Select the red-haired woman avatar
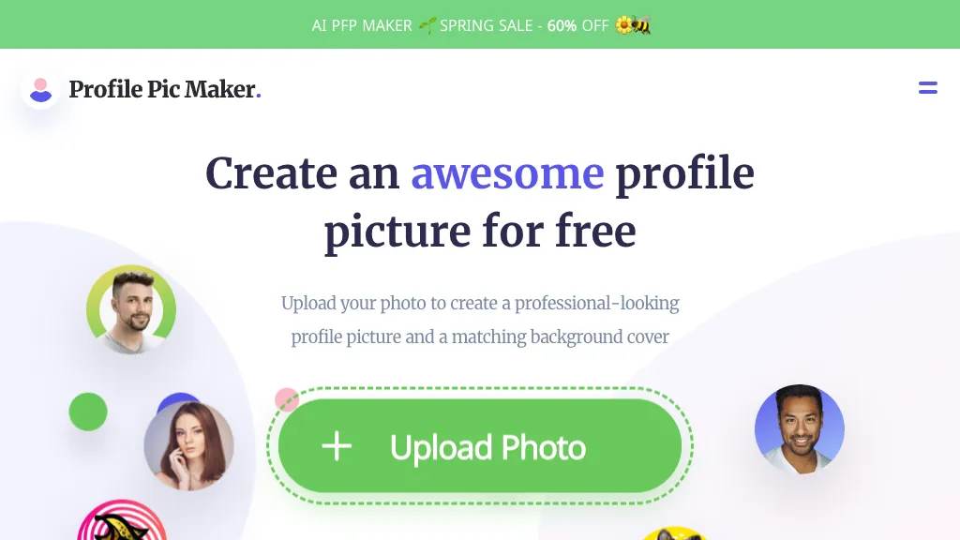 point(188,446)
